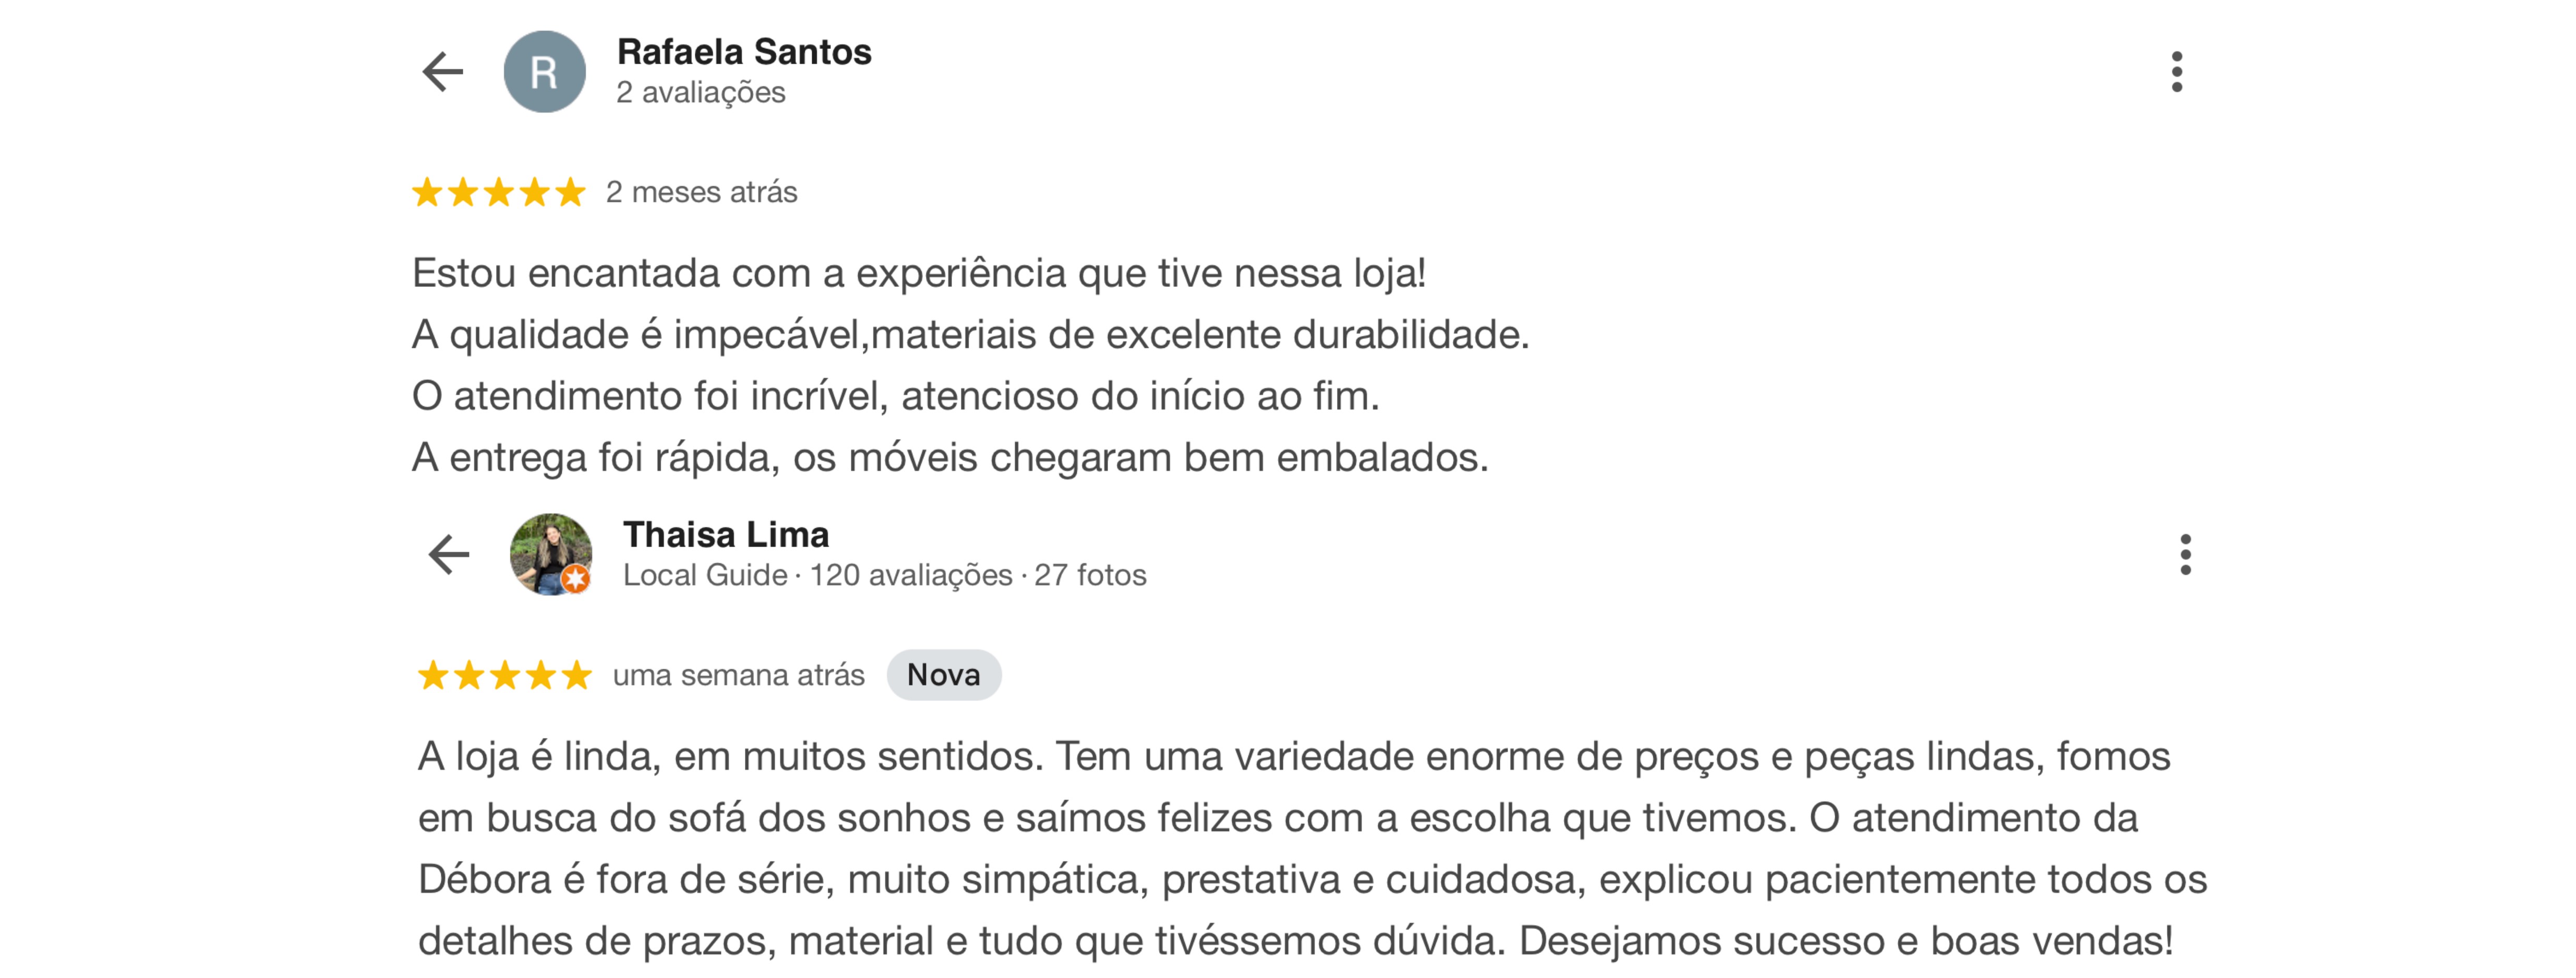2576x978 pixels.
Task: Click back arrow beside Rafaela Santos
Action: [442, 72]
